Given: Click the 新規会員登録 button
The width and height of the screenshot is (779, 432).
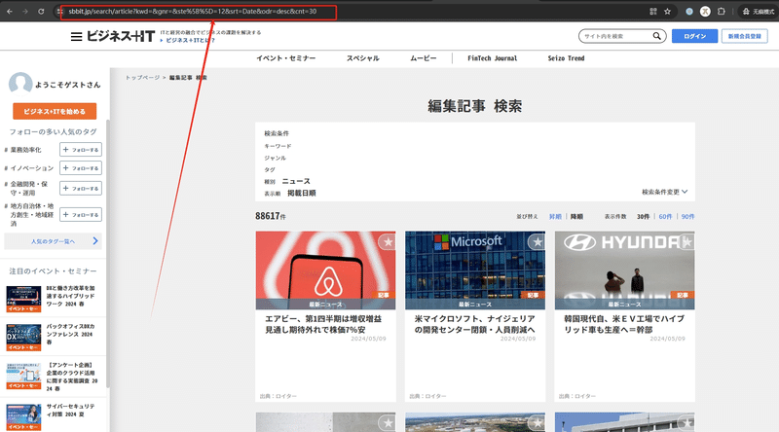Looking at the screenshot, I should tap(744, 36).
